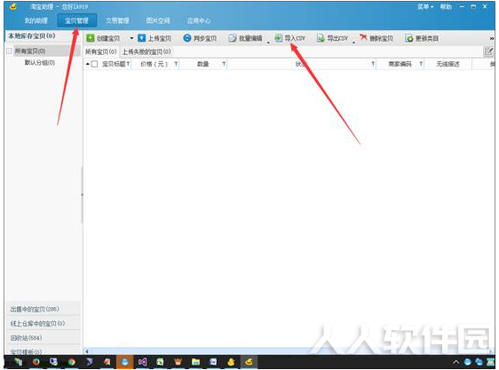Screen dimensions: 499x370
Task: Click the 同步宝贝 sync icon
Action: pyautogui.click(x=187, y=38)
